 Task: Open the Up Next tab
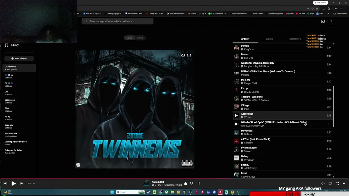tap(245, 39)
